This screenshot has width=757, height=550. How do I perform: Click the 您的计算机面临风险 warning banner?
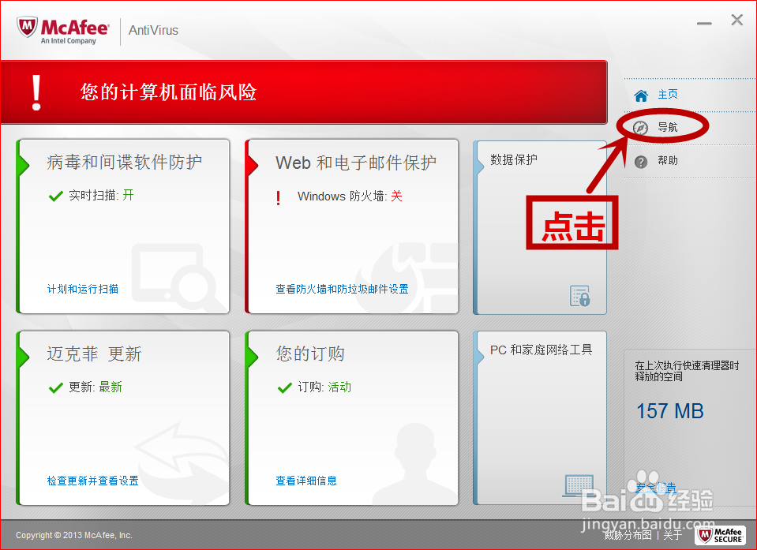click(304, 92)
